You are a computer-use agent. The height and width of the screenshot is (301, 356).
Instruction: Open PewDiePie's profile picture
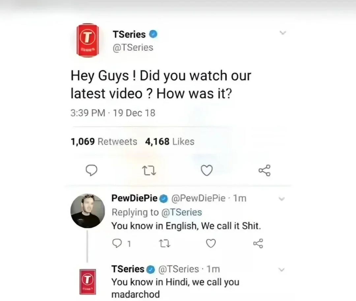point(88,211)
